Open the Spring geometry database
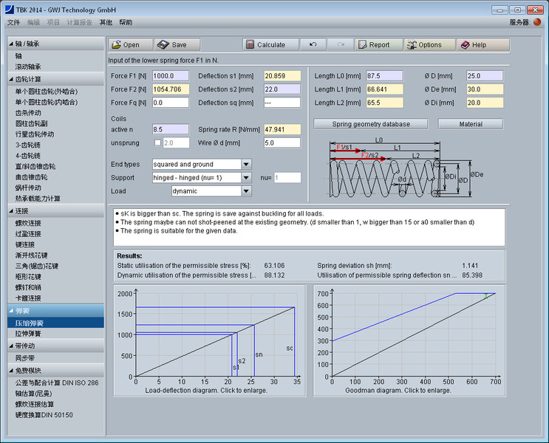 coord(370,124)
